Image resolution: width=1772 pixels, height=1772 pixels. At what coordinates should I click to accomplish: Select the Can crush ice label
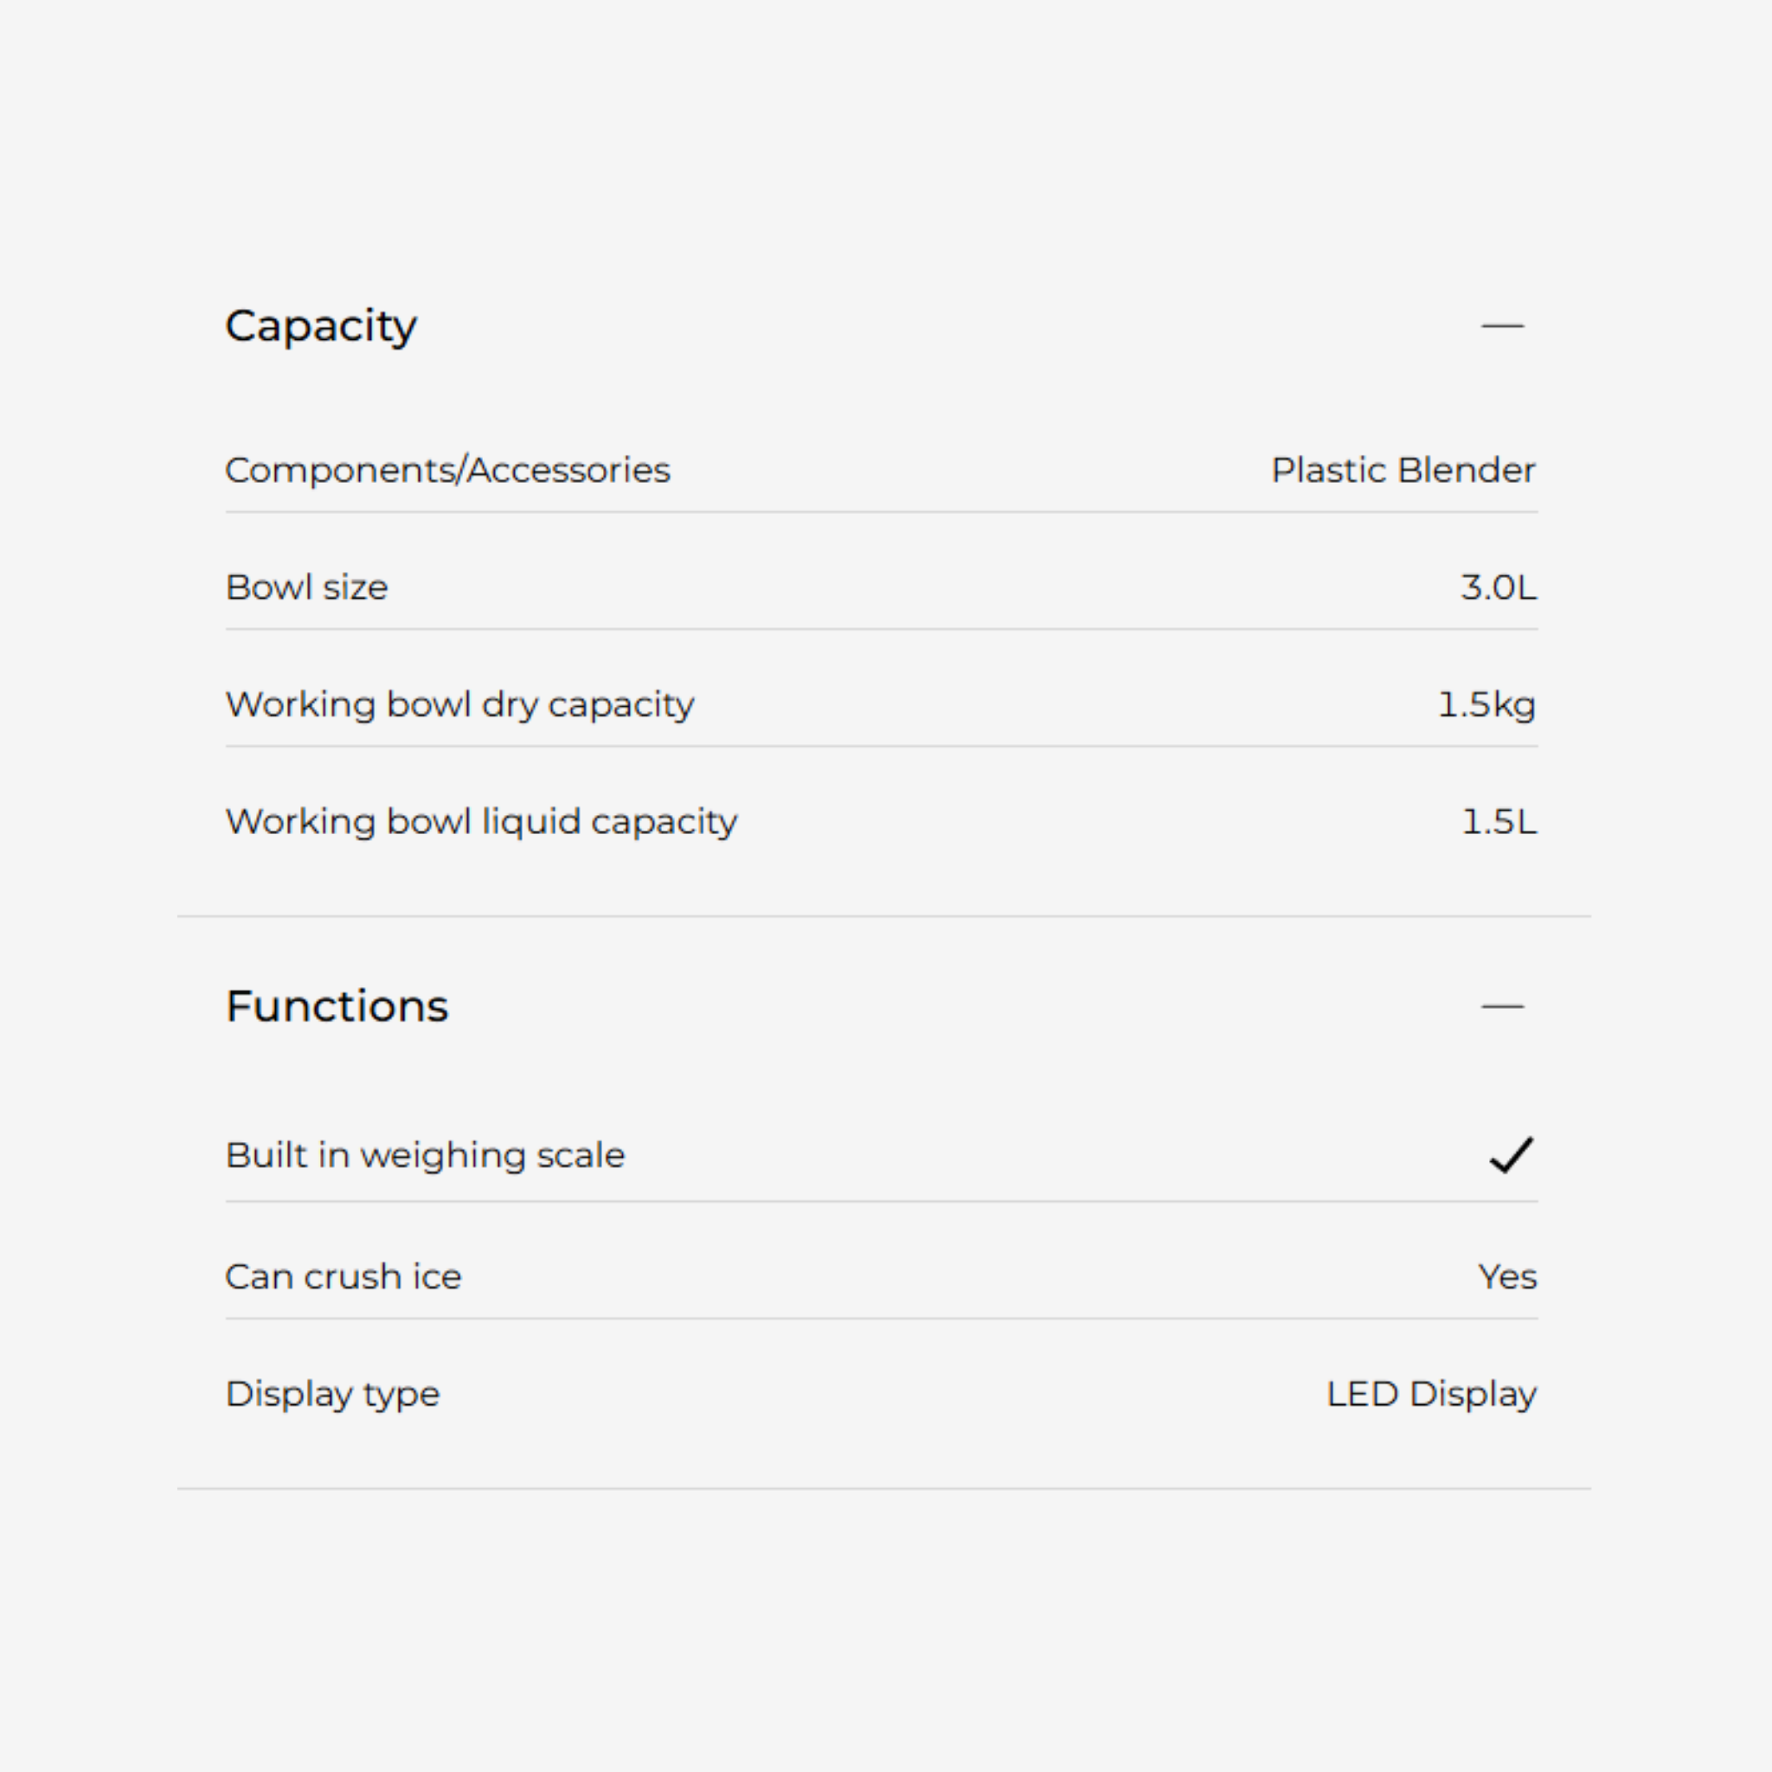(343, 1277)
